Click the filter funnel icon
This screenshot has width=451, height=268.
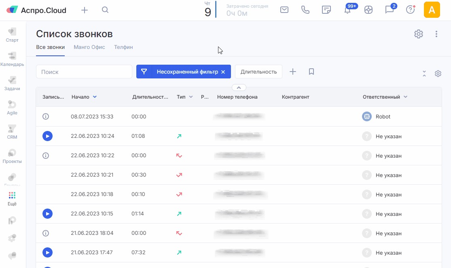pyautogui.click(x=144, y=72)
